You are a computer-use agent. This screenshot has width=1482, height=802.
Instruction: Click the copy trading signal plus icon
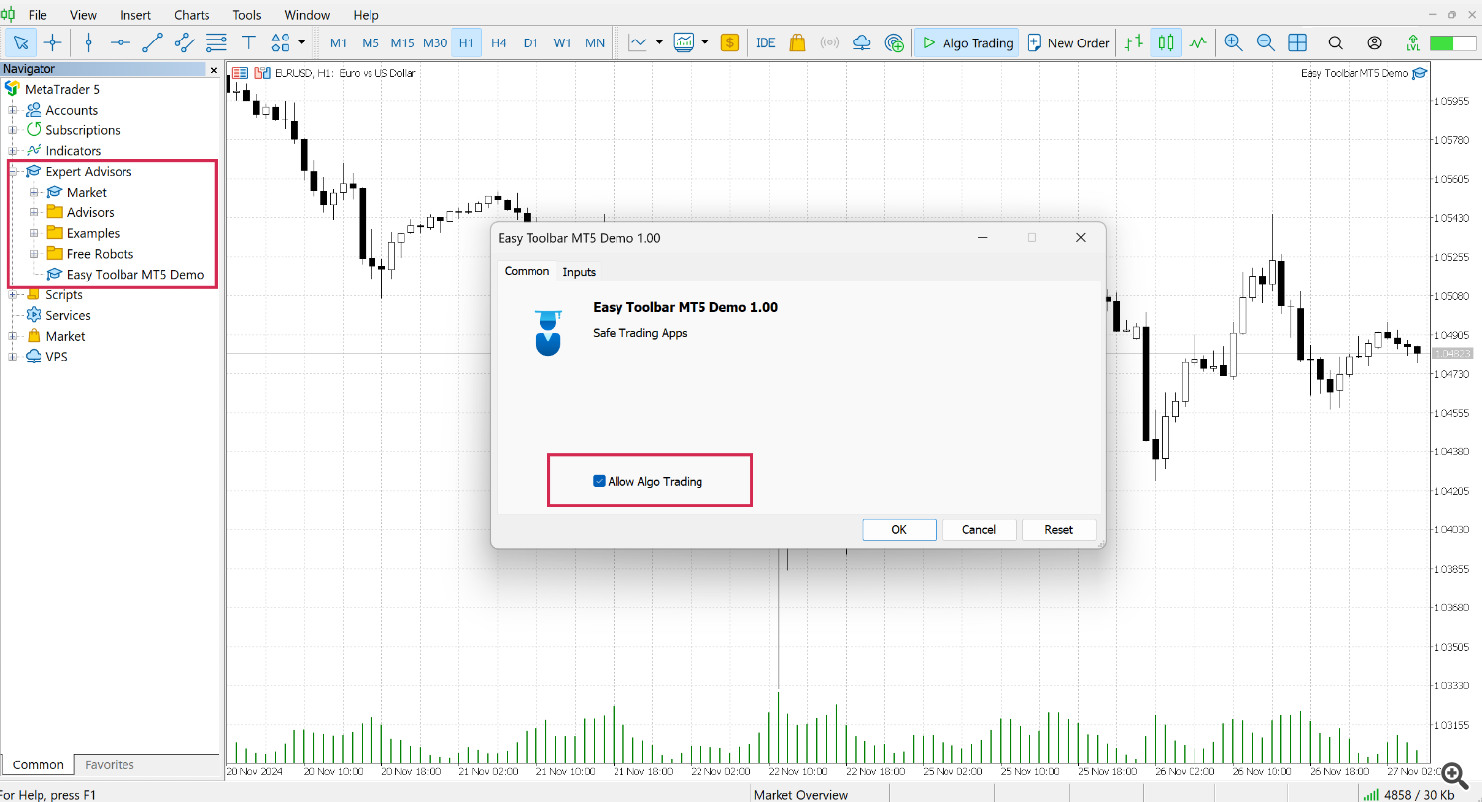(x=894, y=42)
